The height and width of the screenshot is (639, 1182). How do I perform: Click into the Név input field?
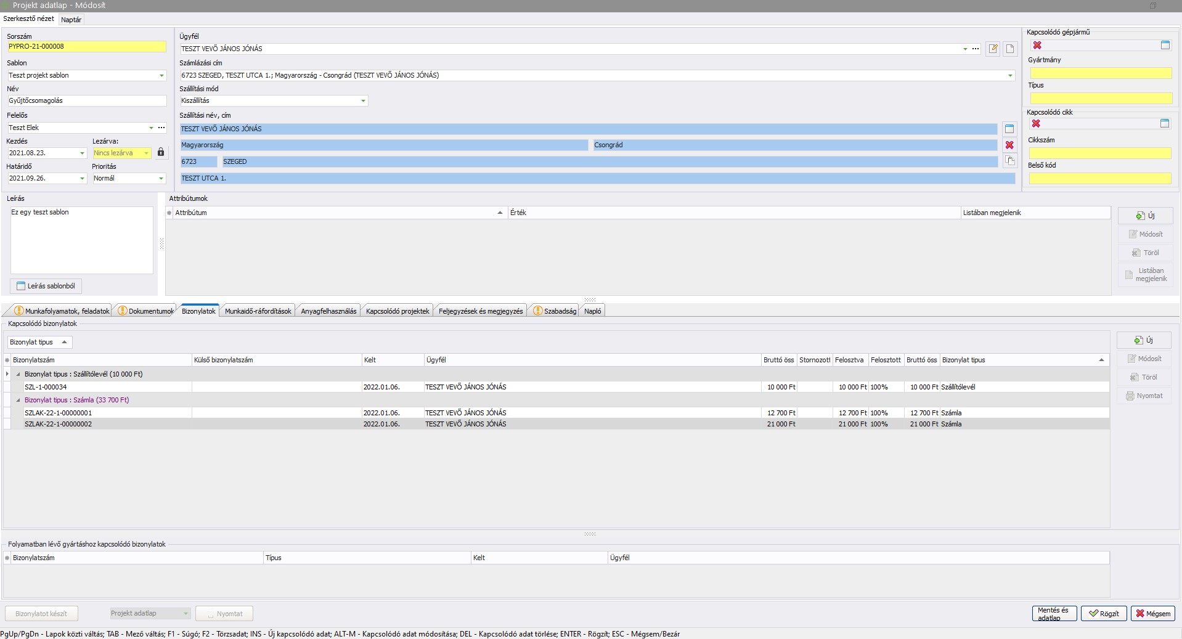point(86,101)
